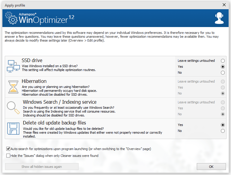
Task: Click 'Hibernation should be disabled for SSD drives.' text
Action: [55, 94]
